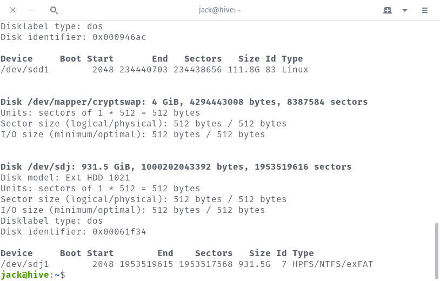Click the new tab icon

click(388, 10)
